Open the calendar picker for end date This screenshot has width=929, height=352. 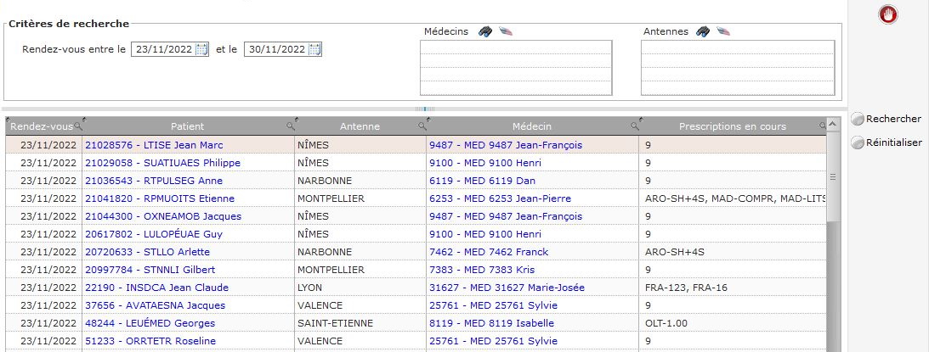click(314, 49)
